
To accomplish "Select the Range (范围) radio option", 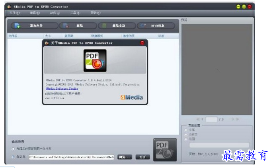I will 186,139.
